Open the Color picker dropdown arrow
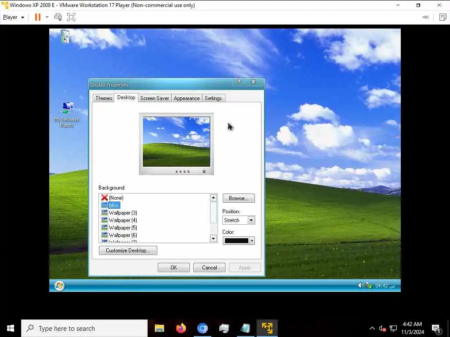 252,241
